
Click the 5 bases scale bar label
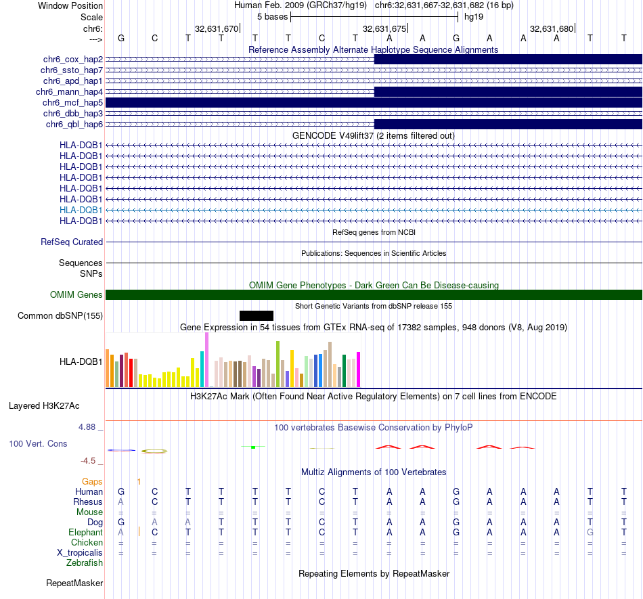[x=273, y=17]
